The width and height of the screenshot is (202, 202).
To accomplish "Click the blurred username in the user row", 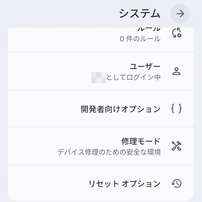I will pyautogui.click(x=99, y=77).
